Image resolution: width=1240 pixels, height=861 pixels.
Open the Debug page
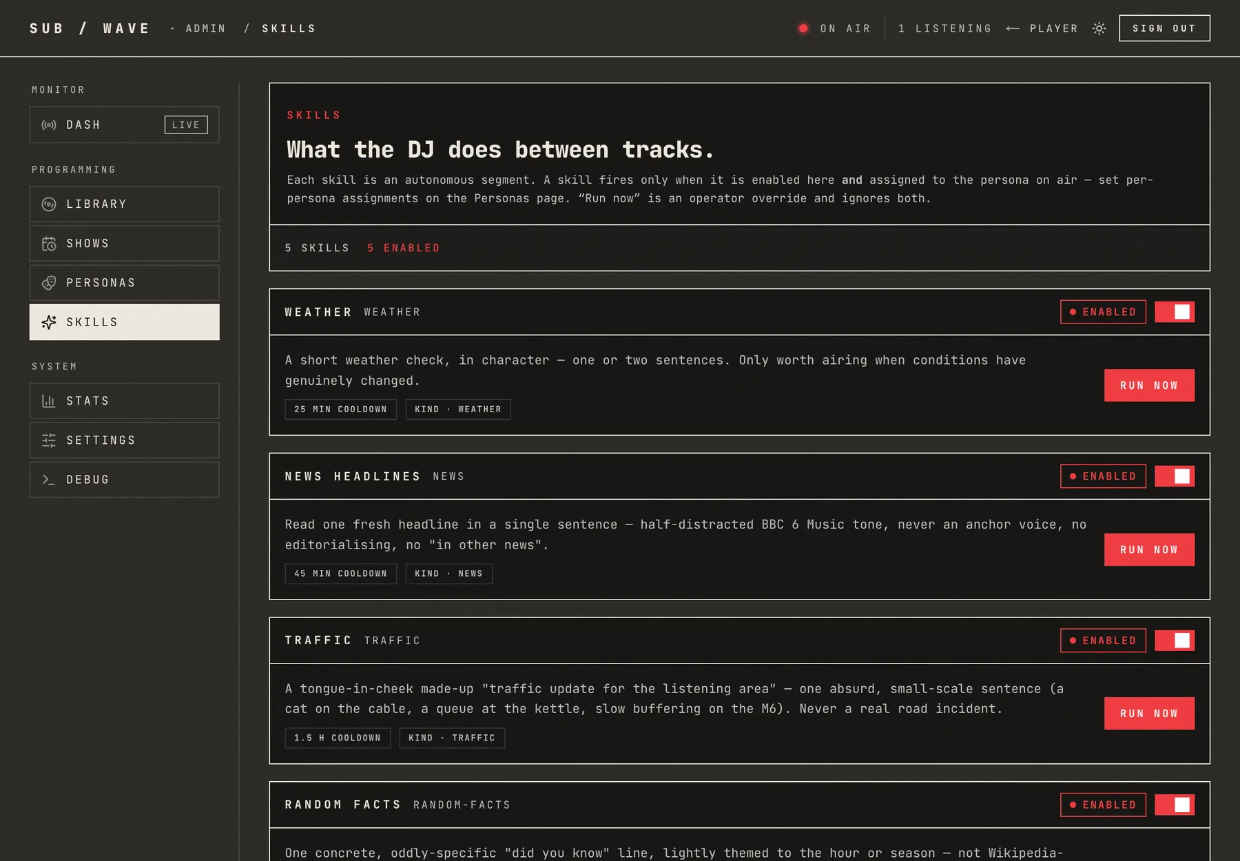click(124, 480)
